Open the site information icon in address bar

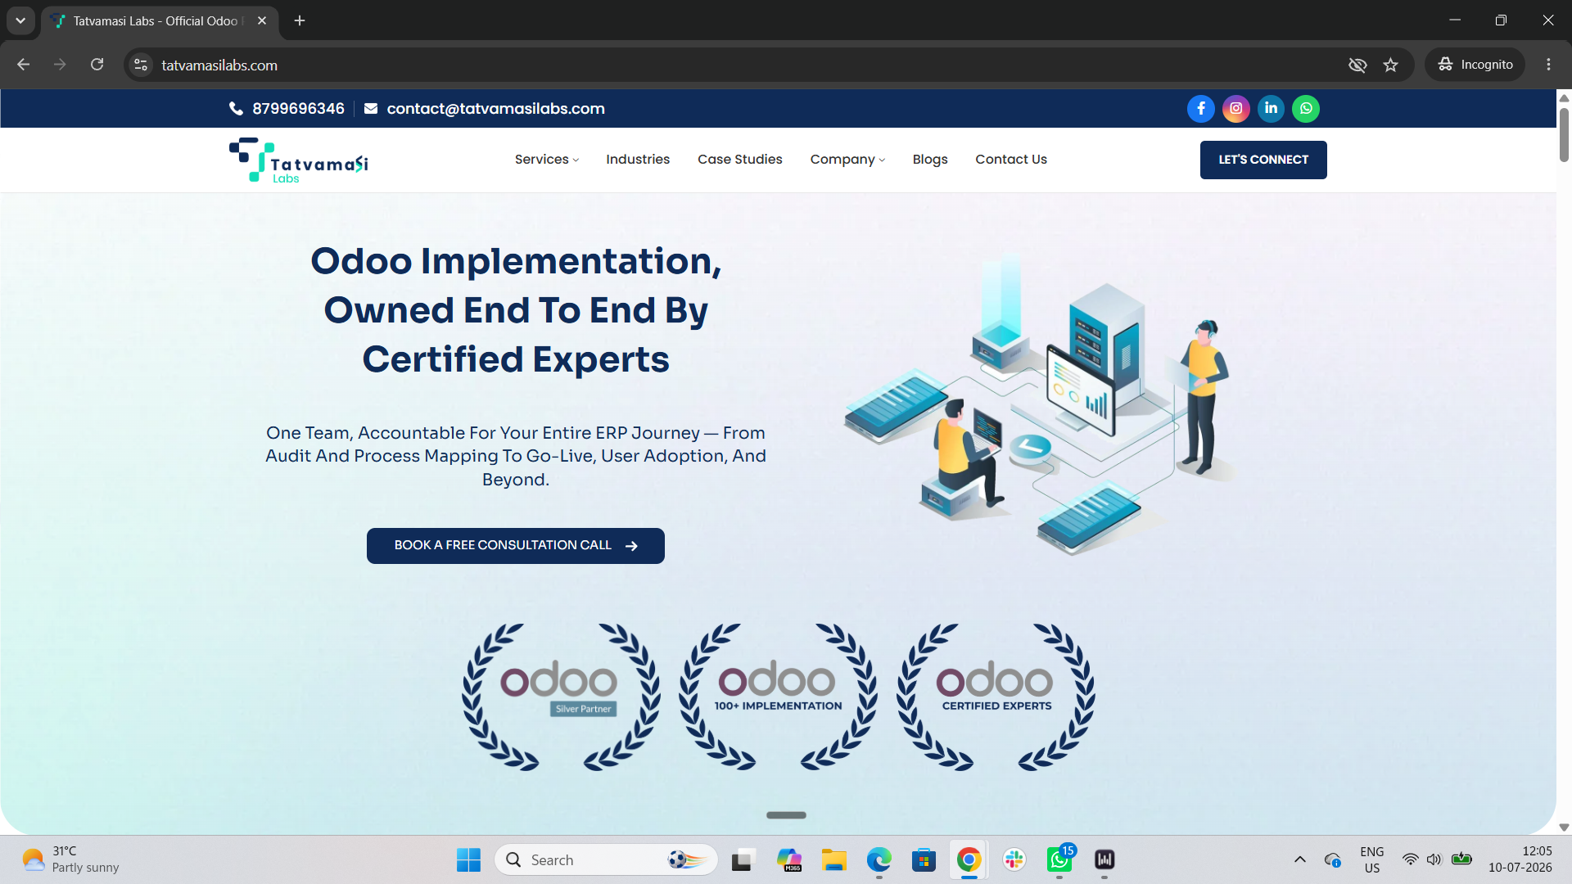141,65
